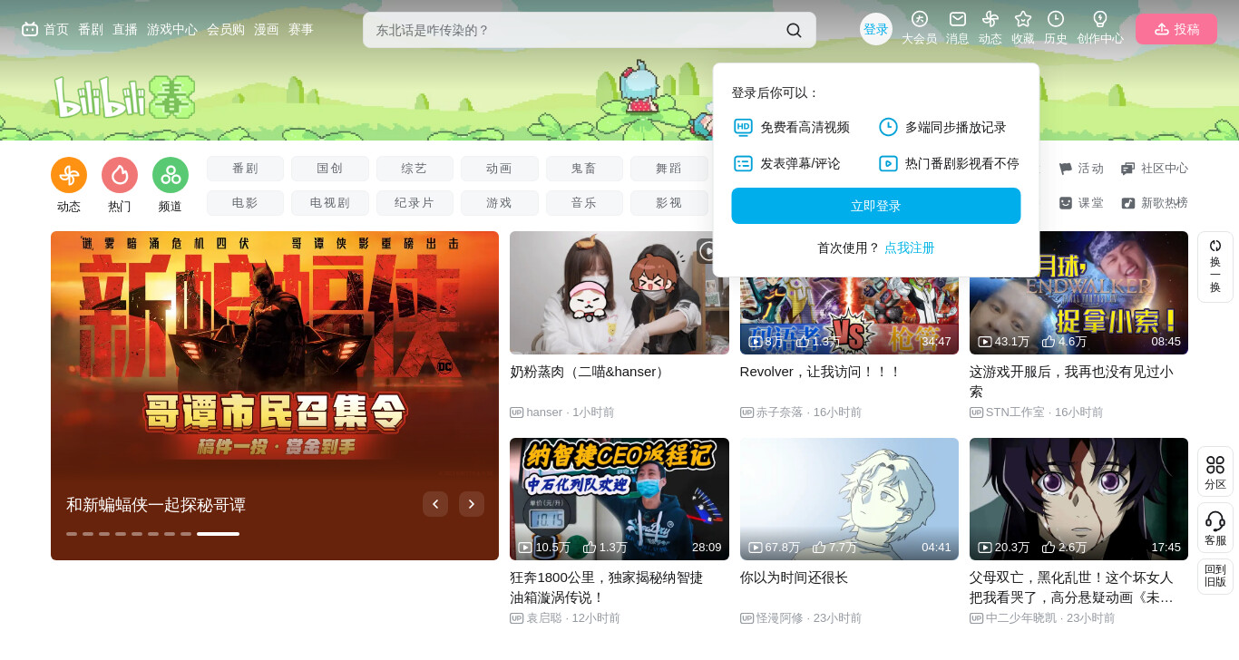1239x660 pixels.
Task: Open 社区中心 link
Action: coord(1155,169)
